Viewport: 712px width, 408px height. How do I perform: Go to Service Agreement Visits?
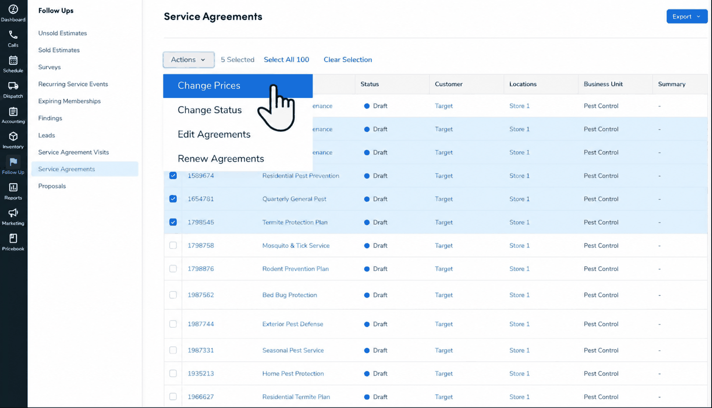point(74,152)
